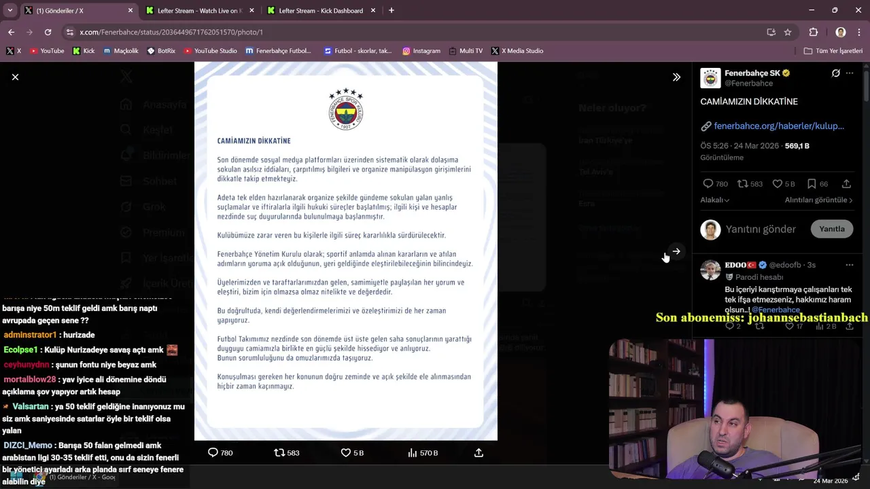Click the install app icon in the address bar
Viewport: 870px width, 489px height.
click(x=771, y=32)
